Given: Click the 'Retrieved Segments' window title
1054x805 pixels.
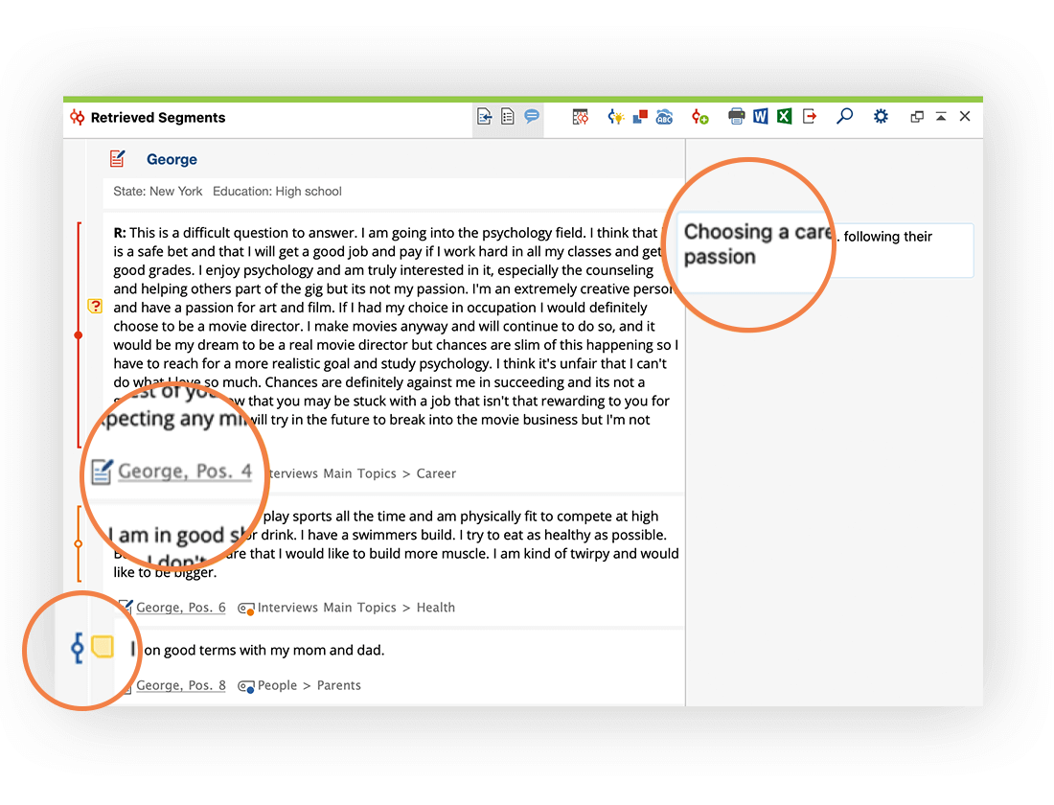Looking at the screenshot, I should 158,118.
